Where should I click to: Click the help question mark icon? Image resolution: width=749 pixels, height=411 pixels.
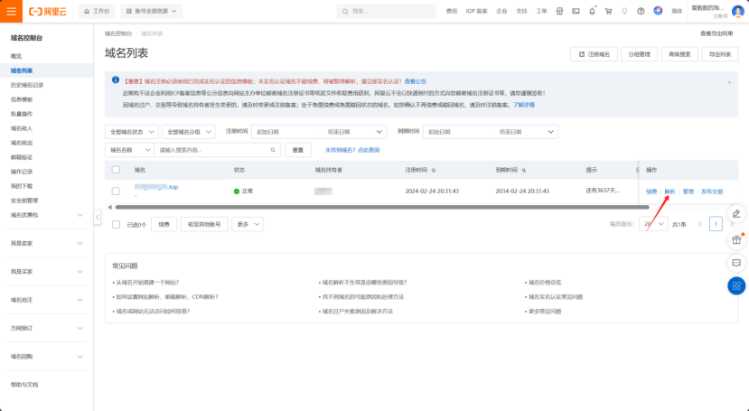(641, 12)
